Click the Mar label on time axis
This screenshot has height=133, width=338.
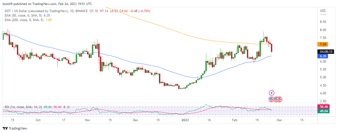click(280, 120)
